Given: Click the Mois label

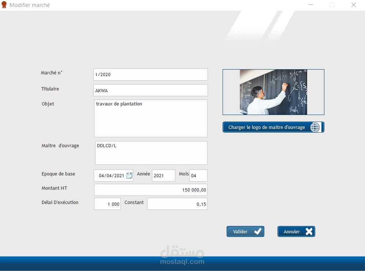Looking at the screenshot, I should (x=184, y=174).
